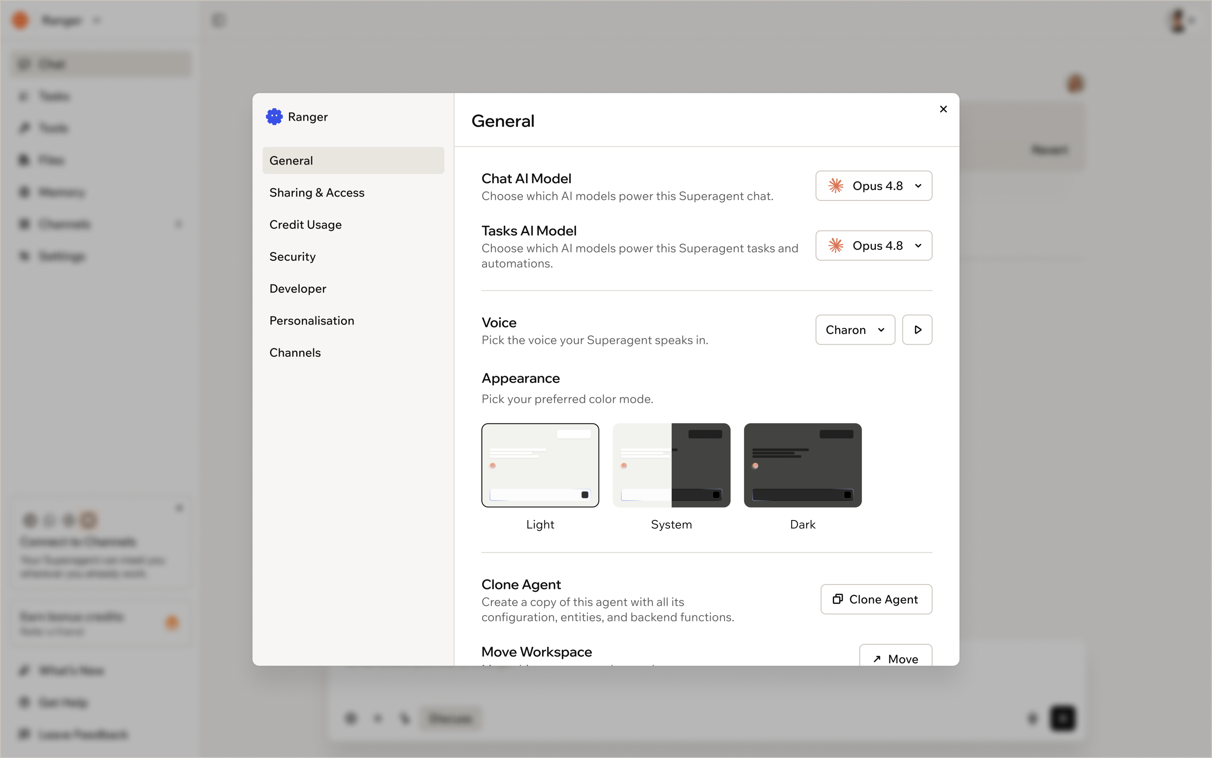Open Channels in the settings dialog list
The height and width of the screenshot is (758, 1212).
click(353, 353)
